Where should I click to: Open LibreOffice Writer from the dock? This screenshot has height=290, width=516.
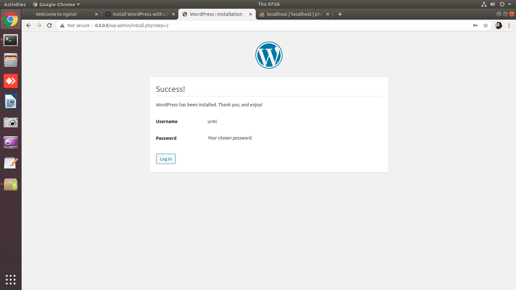[x=11, y=101]
